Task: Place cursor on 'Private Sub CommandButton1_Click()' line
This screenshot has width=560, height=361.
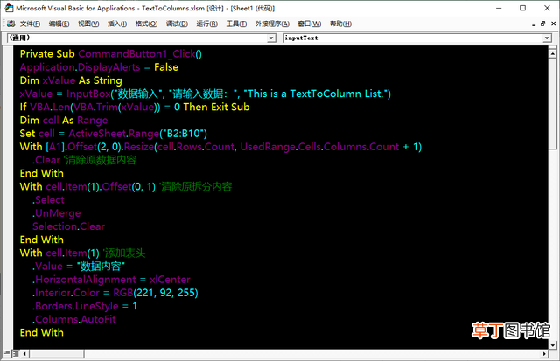Action: click(x=111, y=54)
